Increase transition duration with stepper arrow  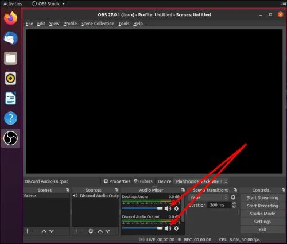point(234,203)
